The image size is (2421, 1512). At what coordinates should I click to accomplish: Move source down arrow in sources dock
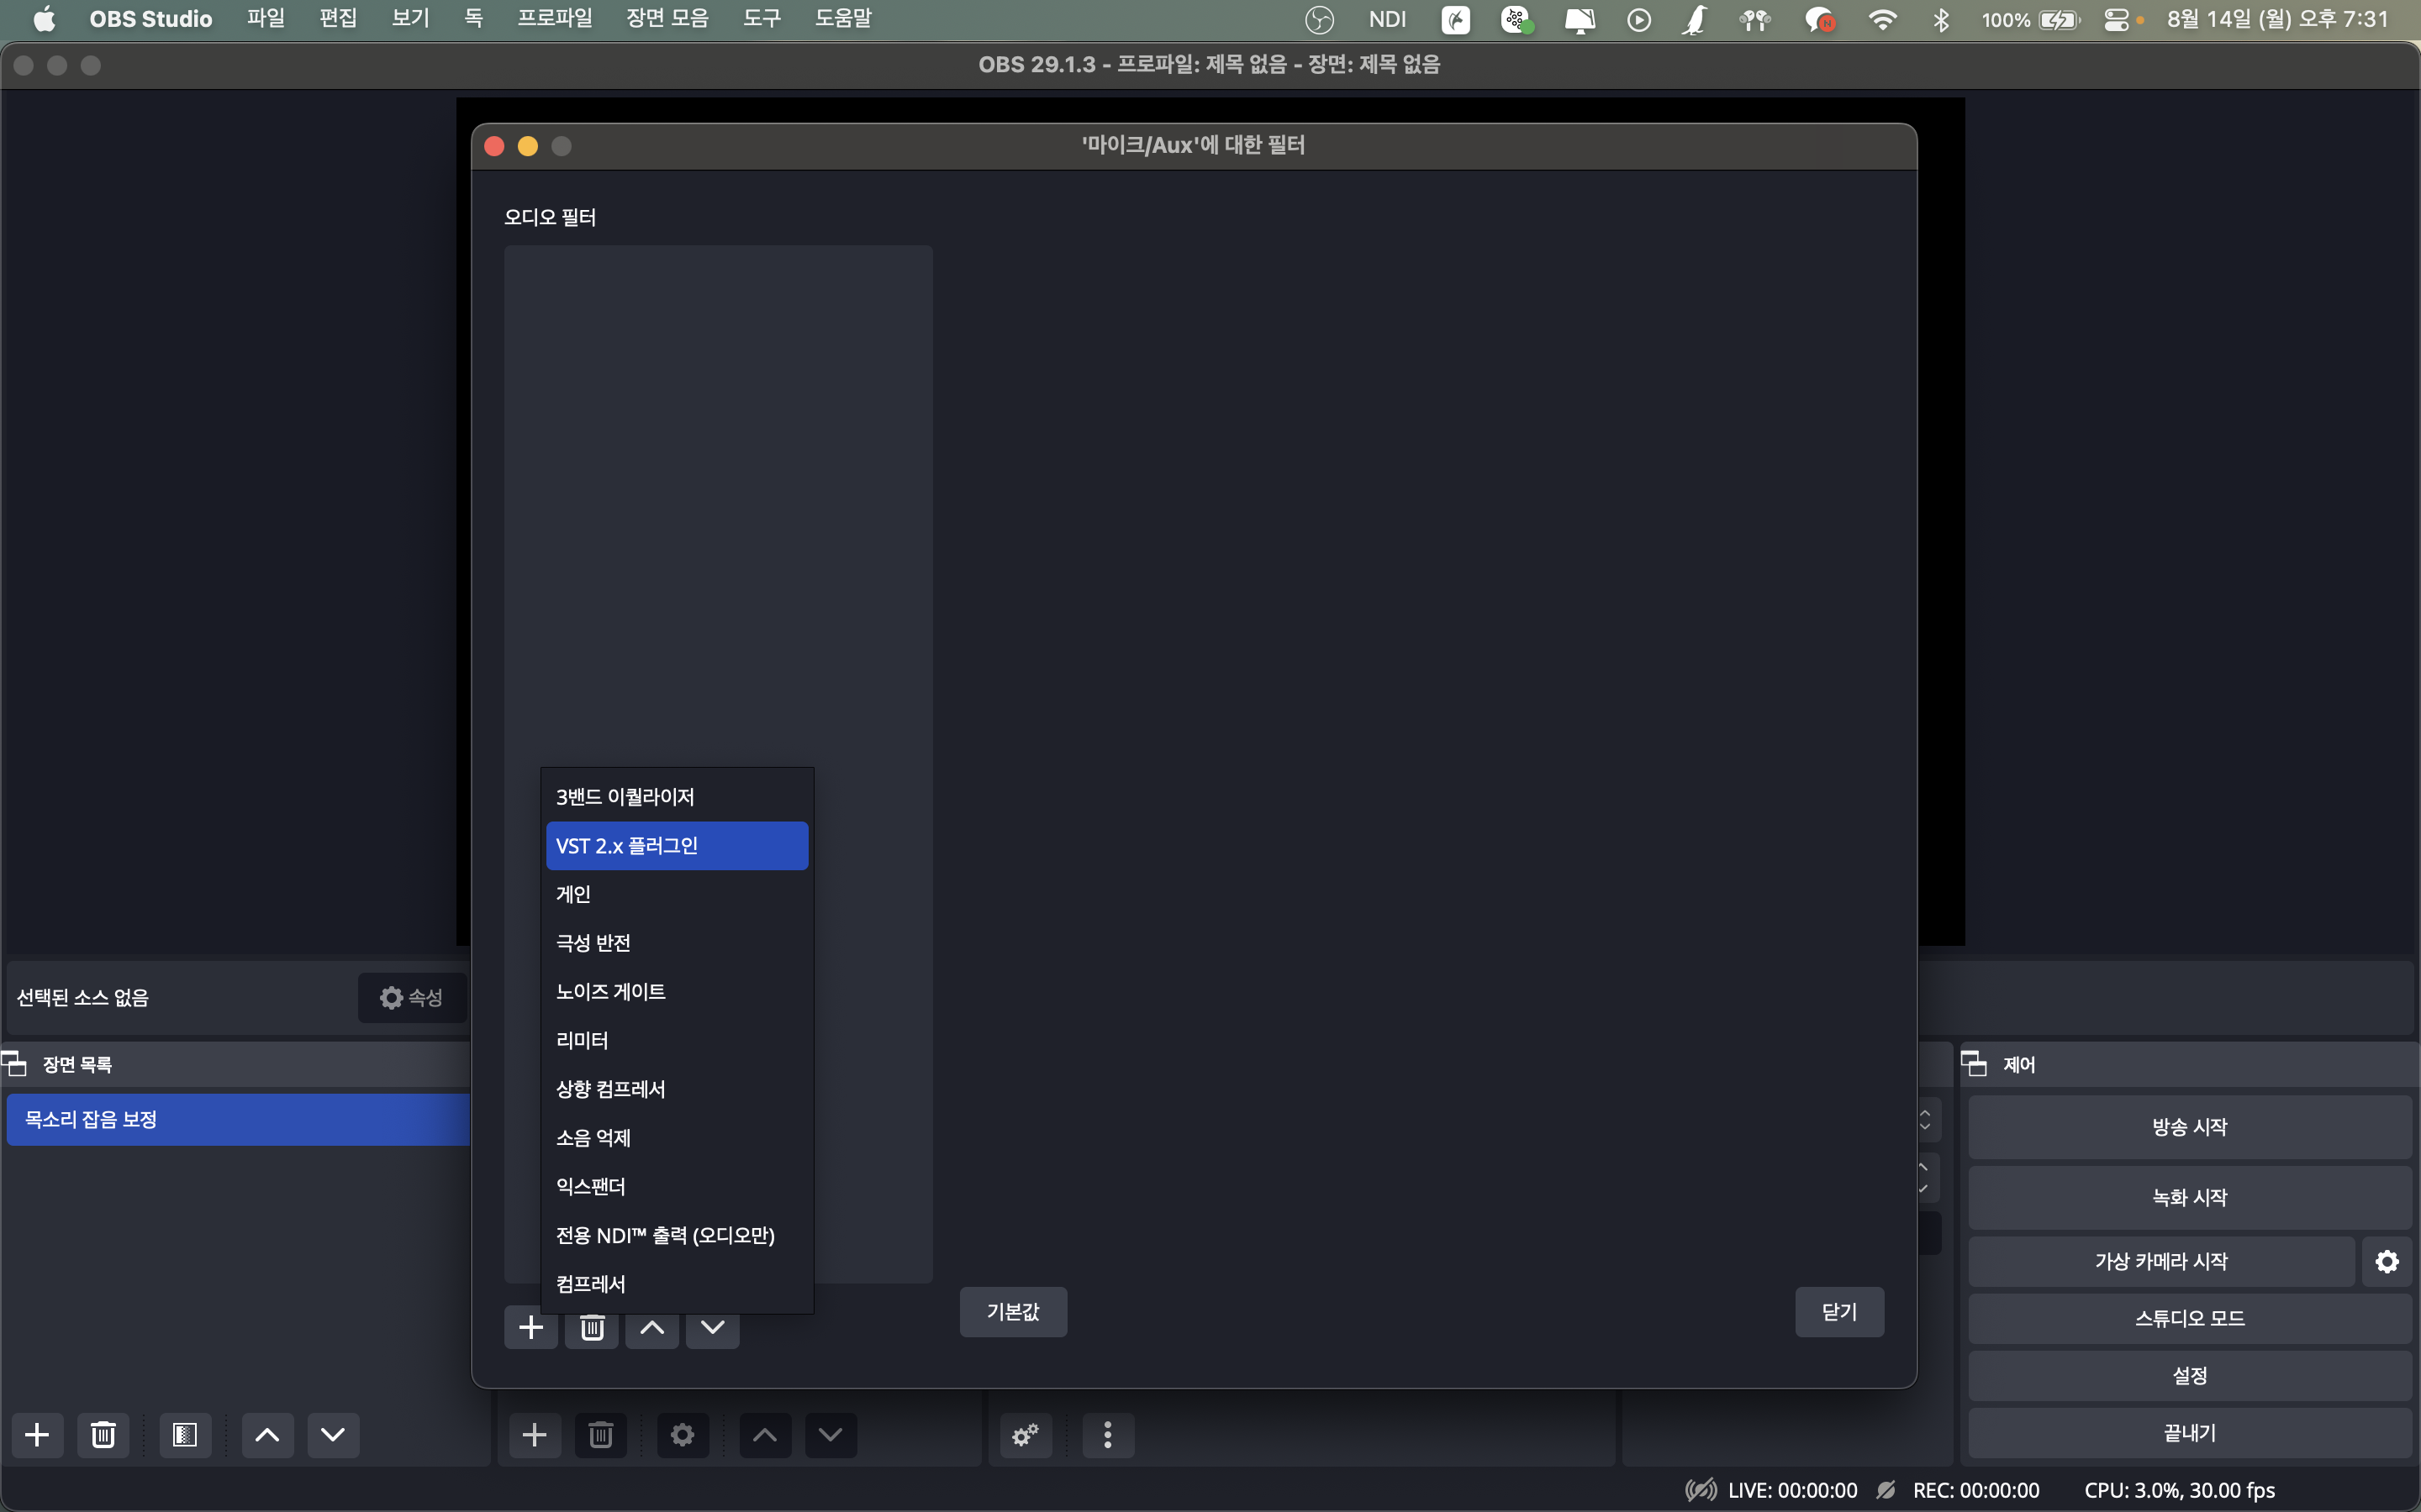tap(831, 1435)
